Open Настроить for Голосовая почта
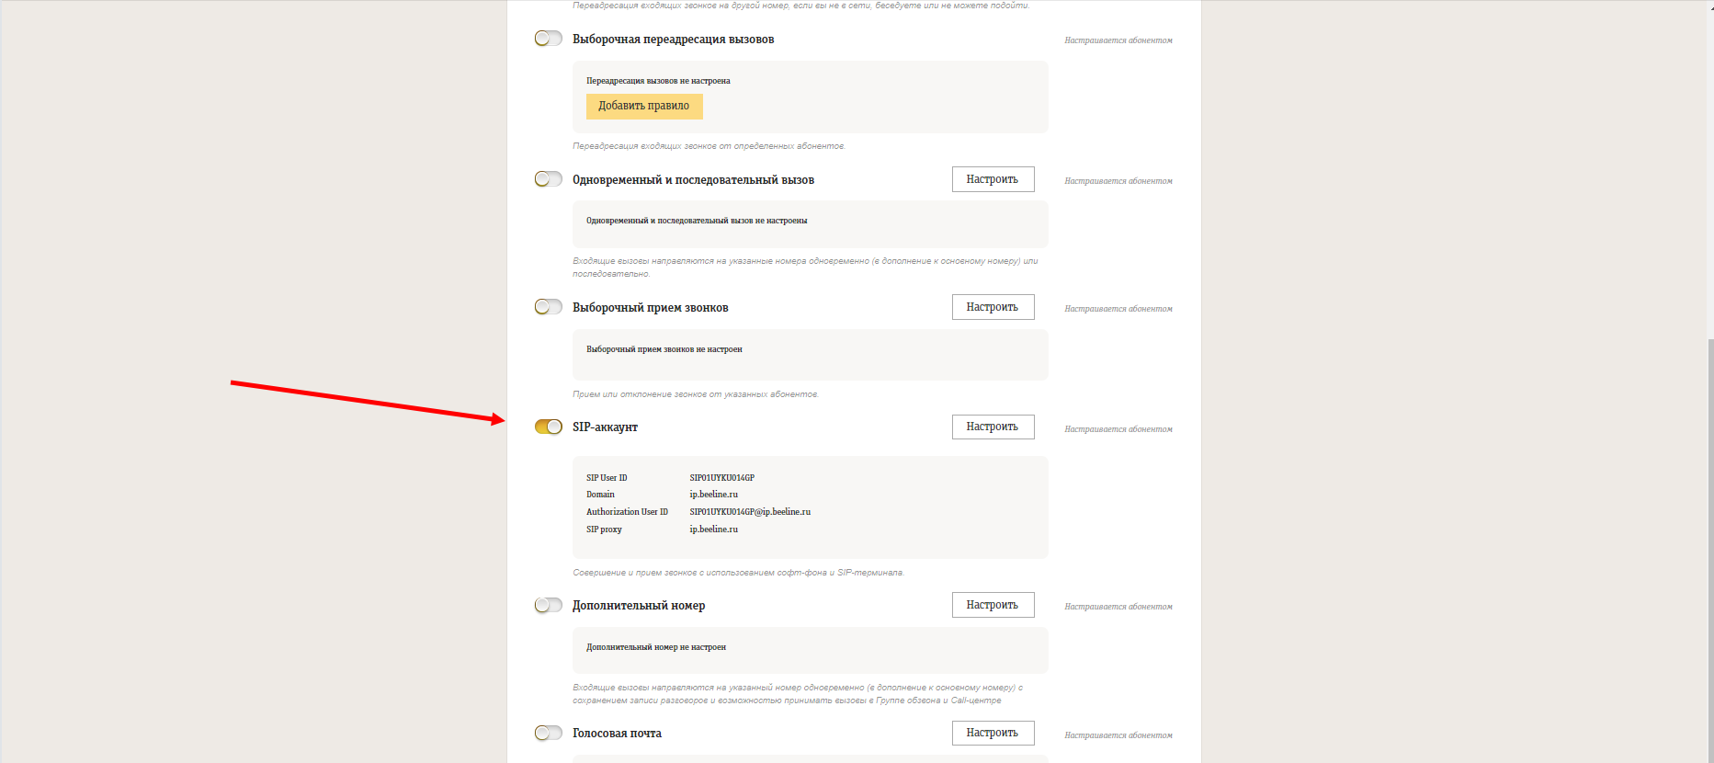 point(993,733)
